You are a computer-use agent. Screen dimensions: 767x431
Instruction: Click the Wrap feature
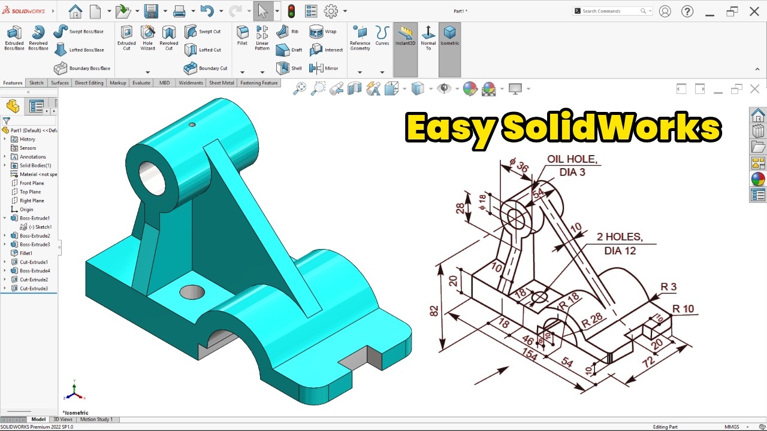(x=323, y=31)
